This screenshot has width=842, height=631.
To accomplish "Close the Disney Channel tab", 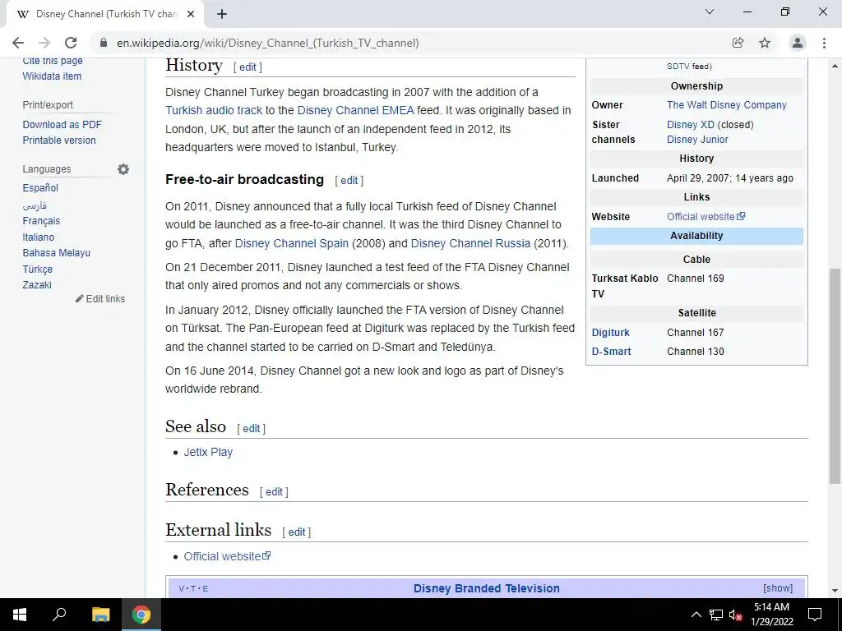I will (190, 14).
